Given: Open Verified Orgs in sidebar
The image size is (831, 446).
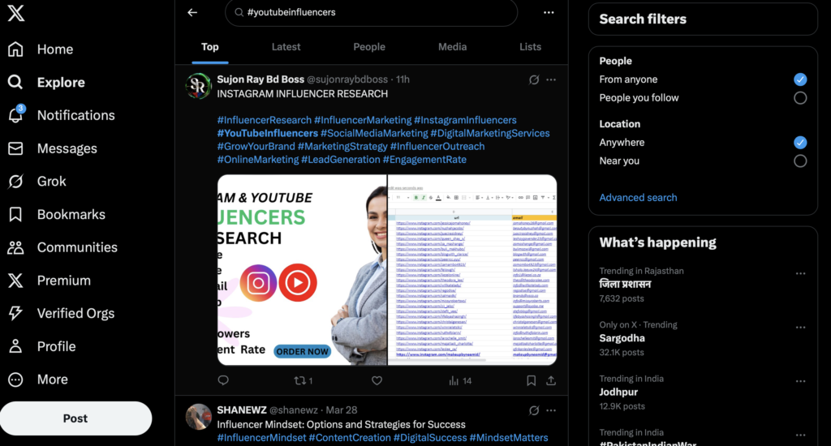Looking at the screenshot, I should pyautogui.click(x=61, y=313).
